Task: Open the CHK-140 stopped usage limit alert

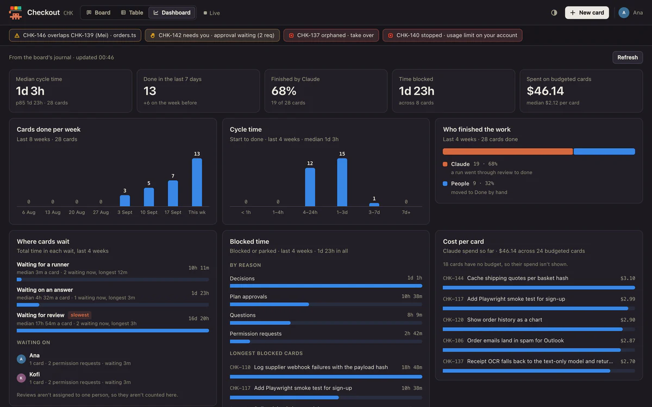Action: click(452, 35)
